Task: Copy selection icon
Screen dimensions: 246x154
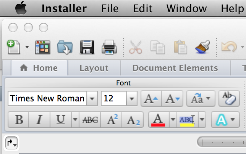Action: [x=158, y=47]
